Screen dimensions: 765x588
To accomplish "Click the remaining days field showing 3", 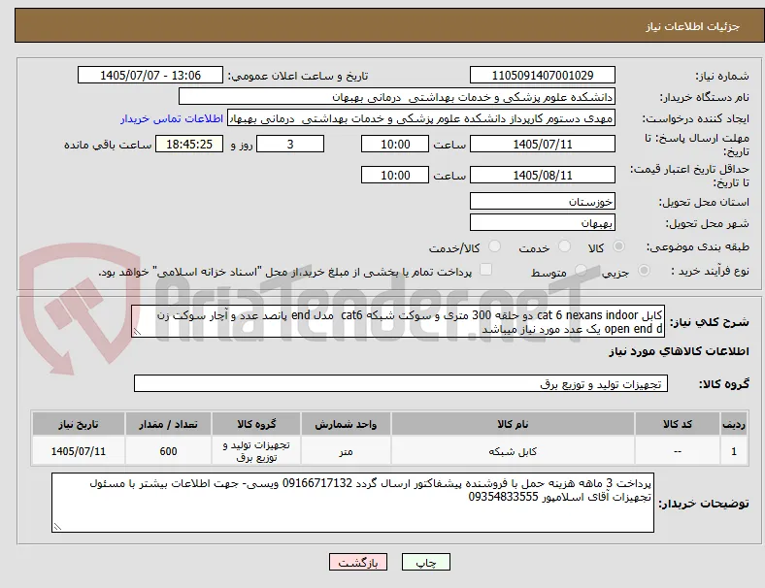I will click(290, 145).
